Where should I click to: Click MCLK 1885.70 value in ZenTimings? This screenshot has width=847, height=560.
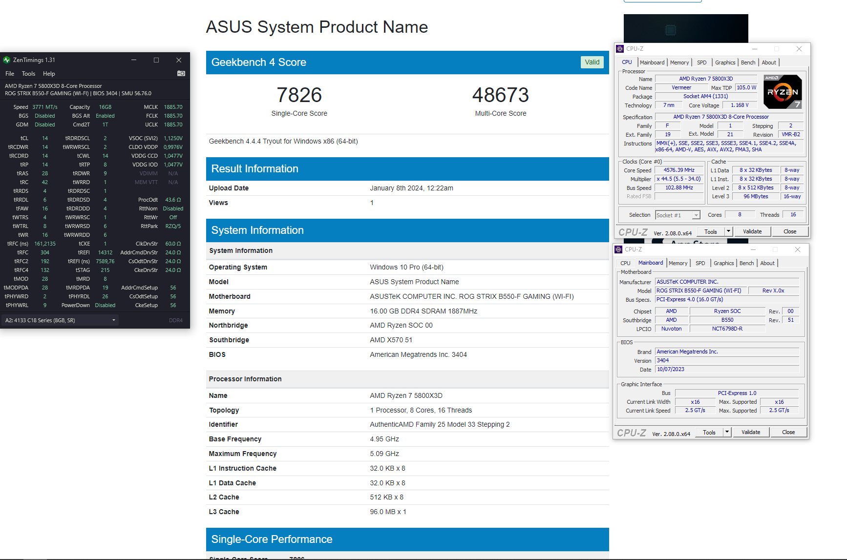coord(173,107)
